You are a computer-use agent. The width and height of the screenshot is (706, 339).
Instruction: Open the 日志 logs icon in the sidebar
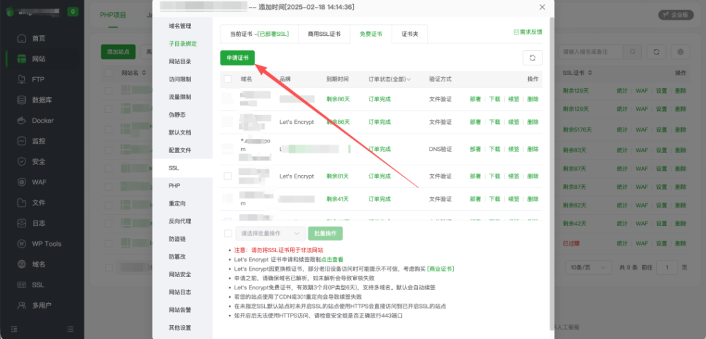pyautogui.click(x=21, y=223)
